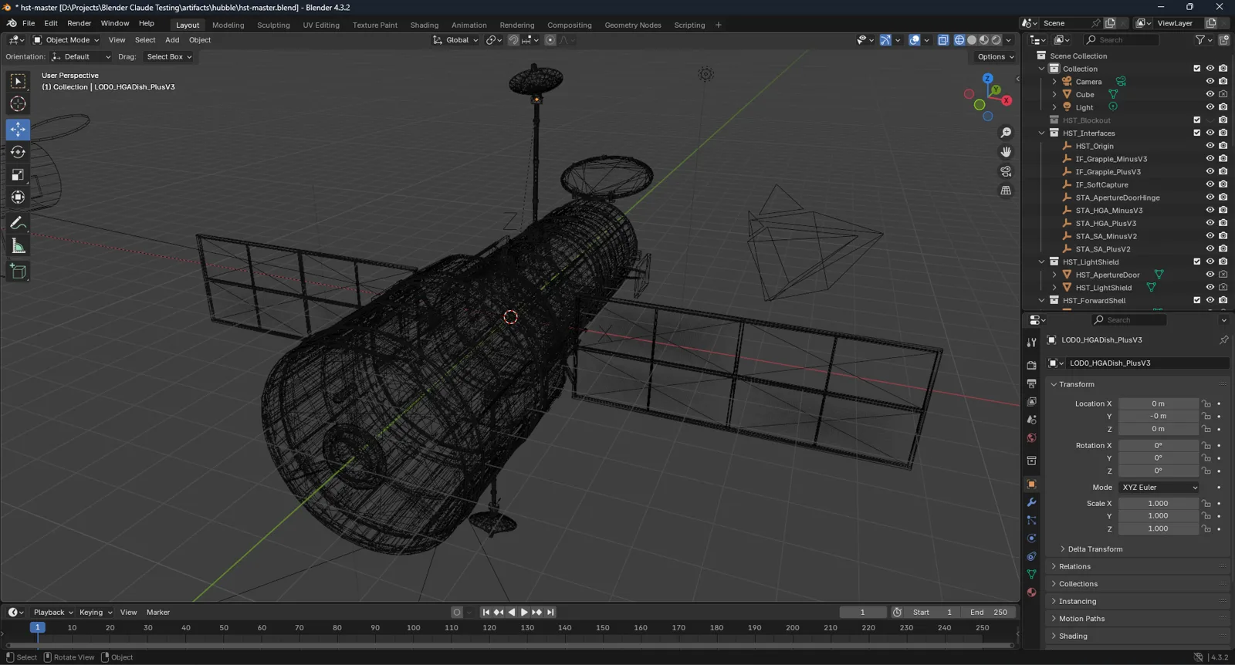Image resolution: width=1235 pixels, height=665 pixels.
Task: Select the Transform tool
Action: click(18, 197)
